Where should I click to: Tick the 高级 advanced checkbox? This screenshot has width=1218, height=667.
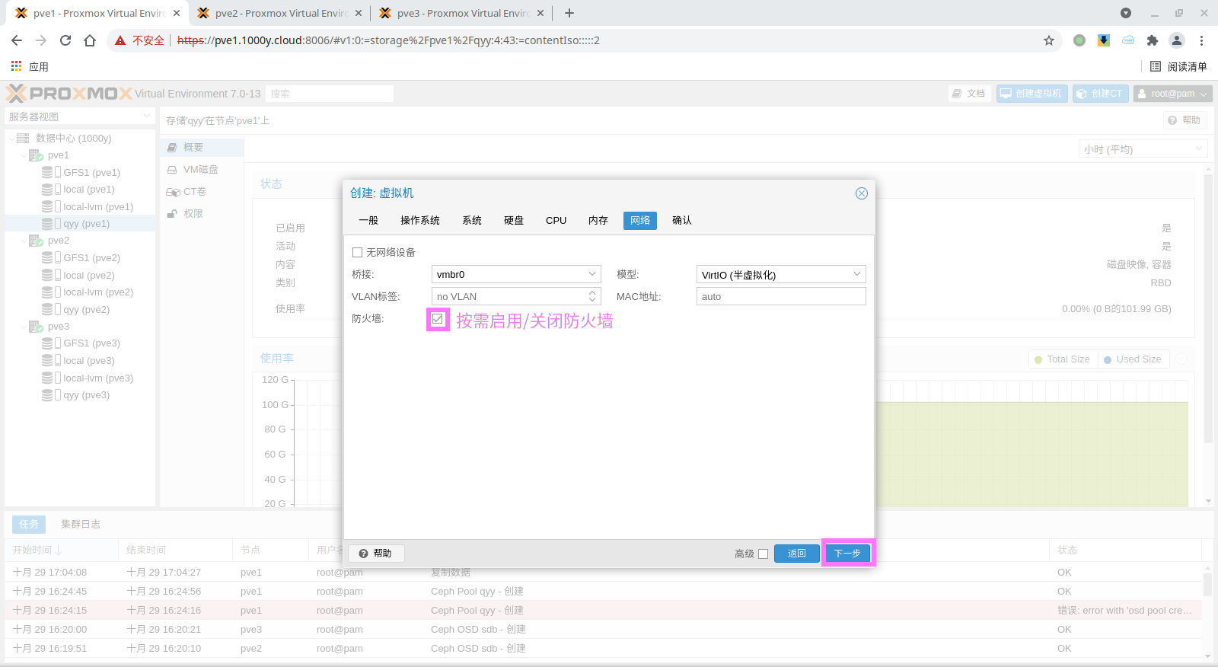(x=763, y=554)
